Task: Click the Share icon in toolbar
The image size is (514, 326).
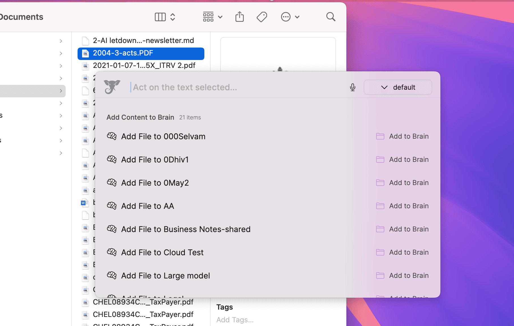Action: (239, 17)
